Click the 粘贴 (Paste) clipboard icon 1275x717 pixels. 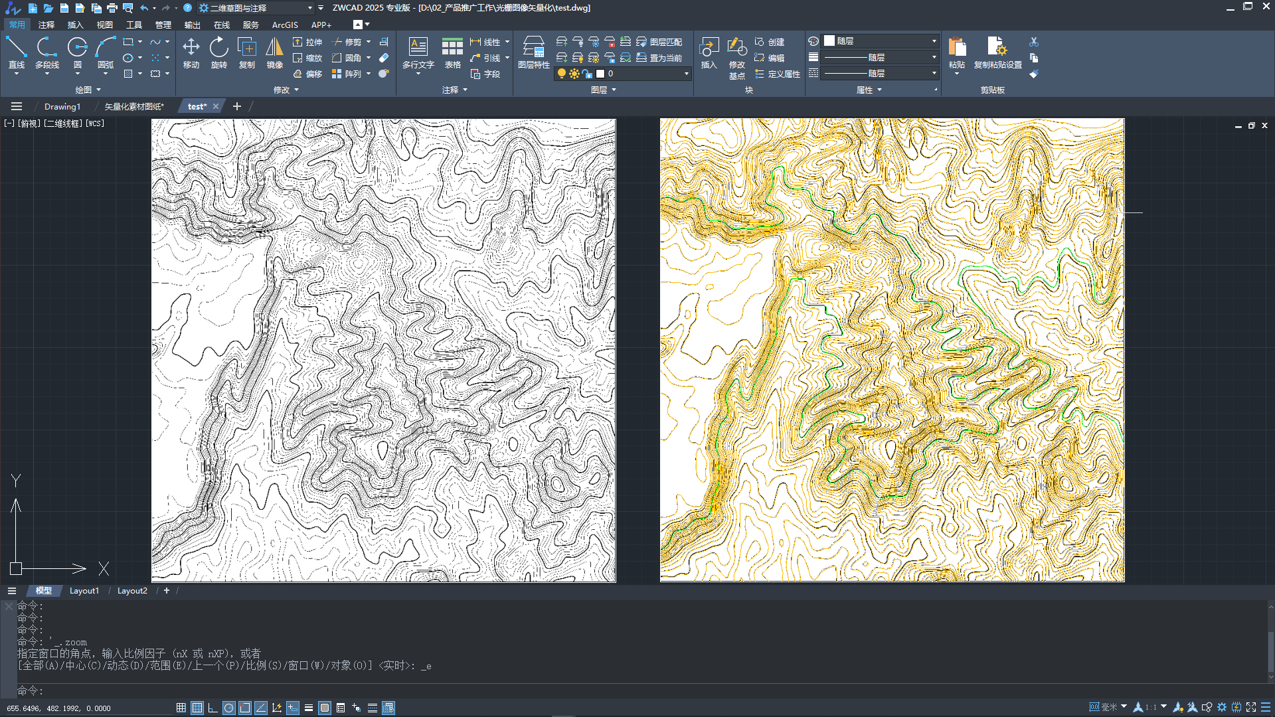click(957, 52)
